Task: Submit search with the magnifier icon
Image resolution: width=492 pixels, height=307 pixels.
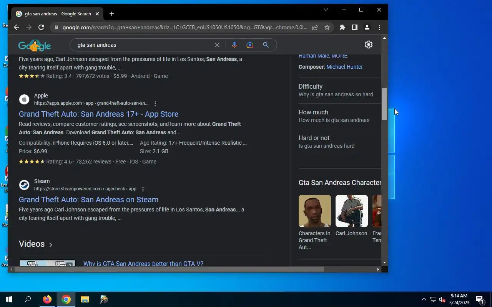Action: pos(266,45)
